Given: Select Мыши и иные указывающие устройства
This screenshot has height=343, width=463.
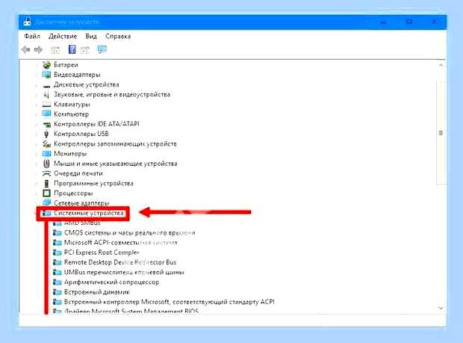Looking at the screenshot, I should (116, 164).
